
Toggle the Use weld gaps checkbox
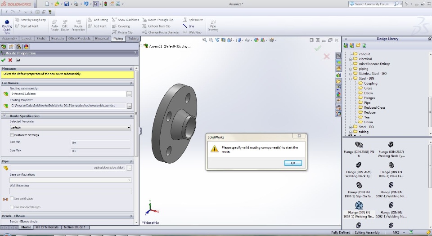pos(12,198)
